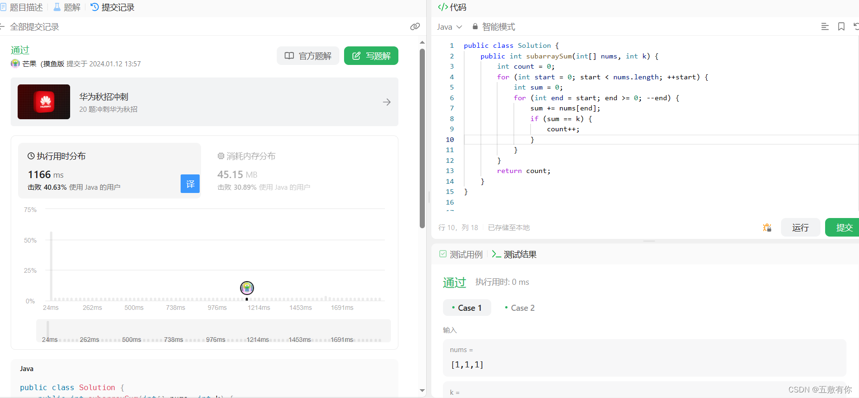Click the debug bug icon

(x=767, y=227)
